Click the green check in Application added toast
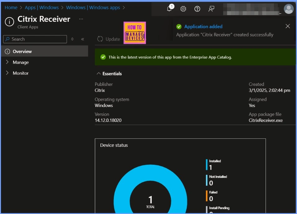Viewport: 297px width, 214px height. (x=179, y=27)
